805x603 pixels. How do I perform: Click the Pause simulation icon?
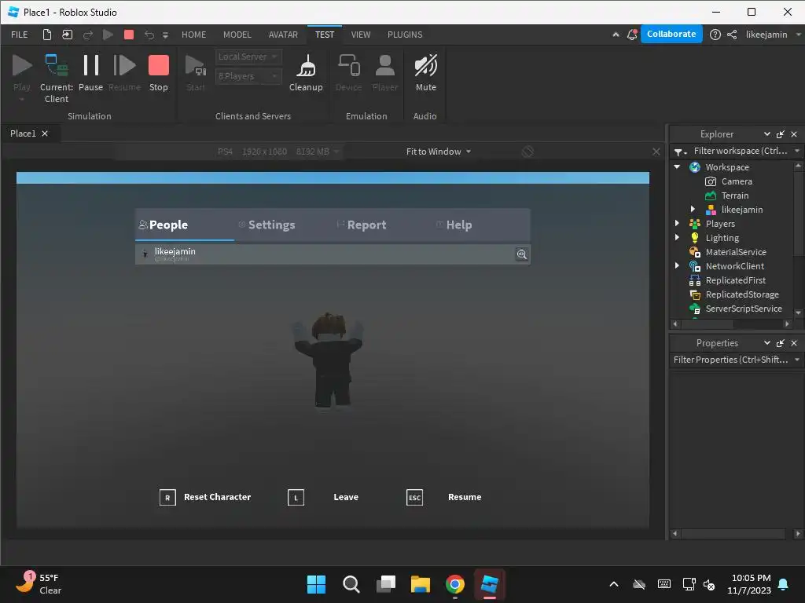91,66
